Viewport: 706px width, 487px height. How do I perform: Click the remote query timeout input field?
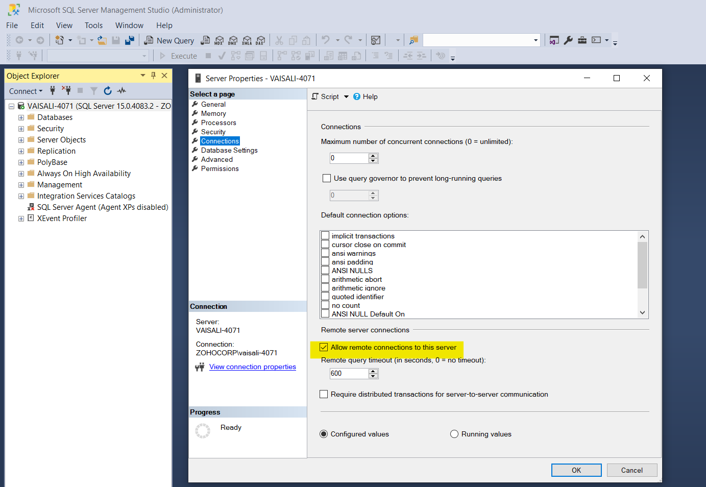click(349, 374)
